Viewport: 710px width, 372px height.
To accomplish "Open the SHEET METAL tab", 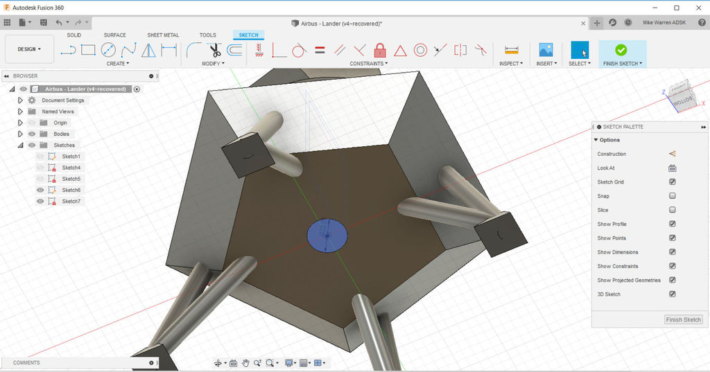I will [x=162, y=35].
